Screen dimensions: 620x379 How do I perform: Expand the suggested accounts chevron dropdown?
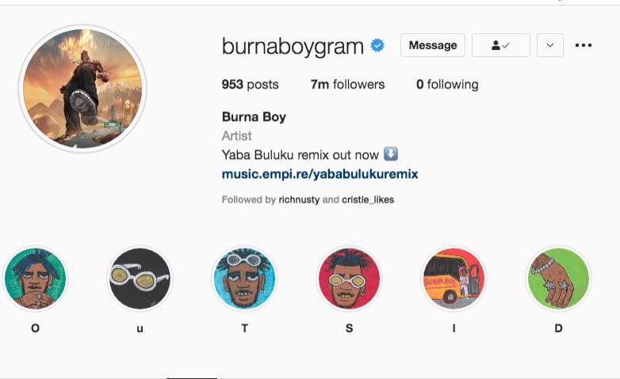[550, 45]
